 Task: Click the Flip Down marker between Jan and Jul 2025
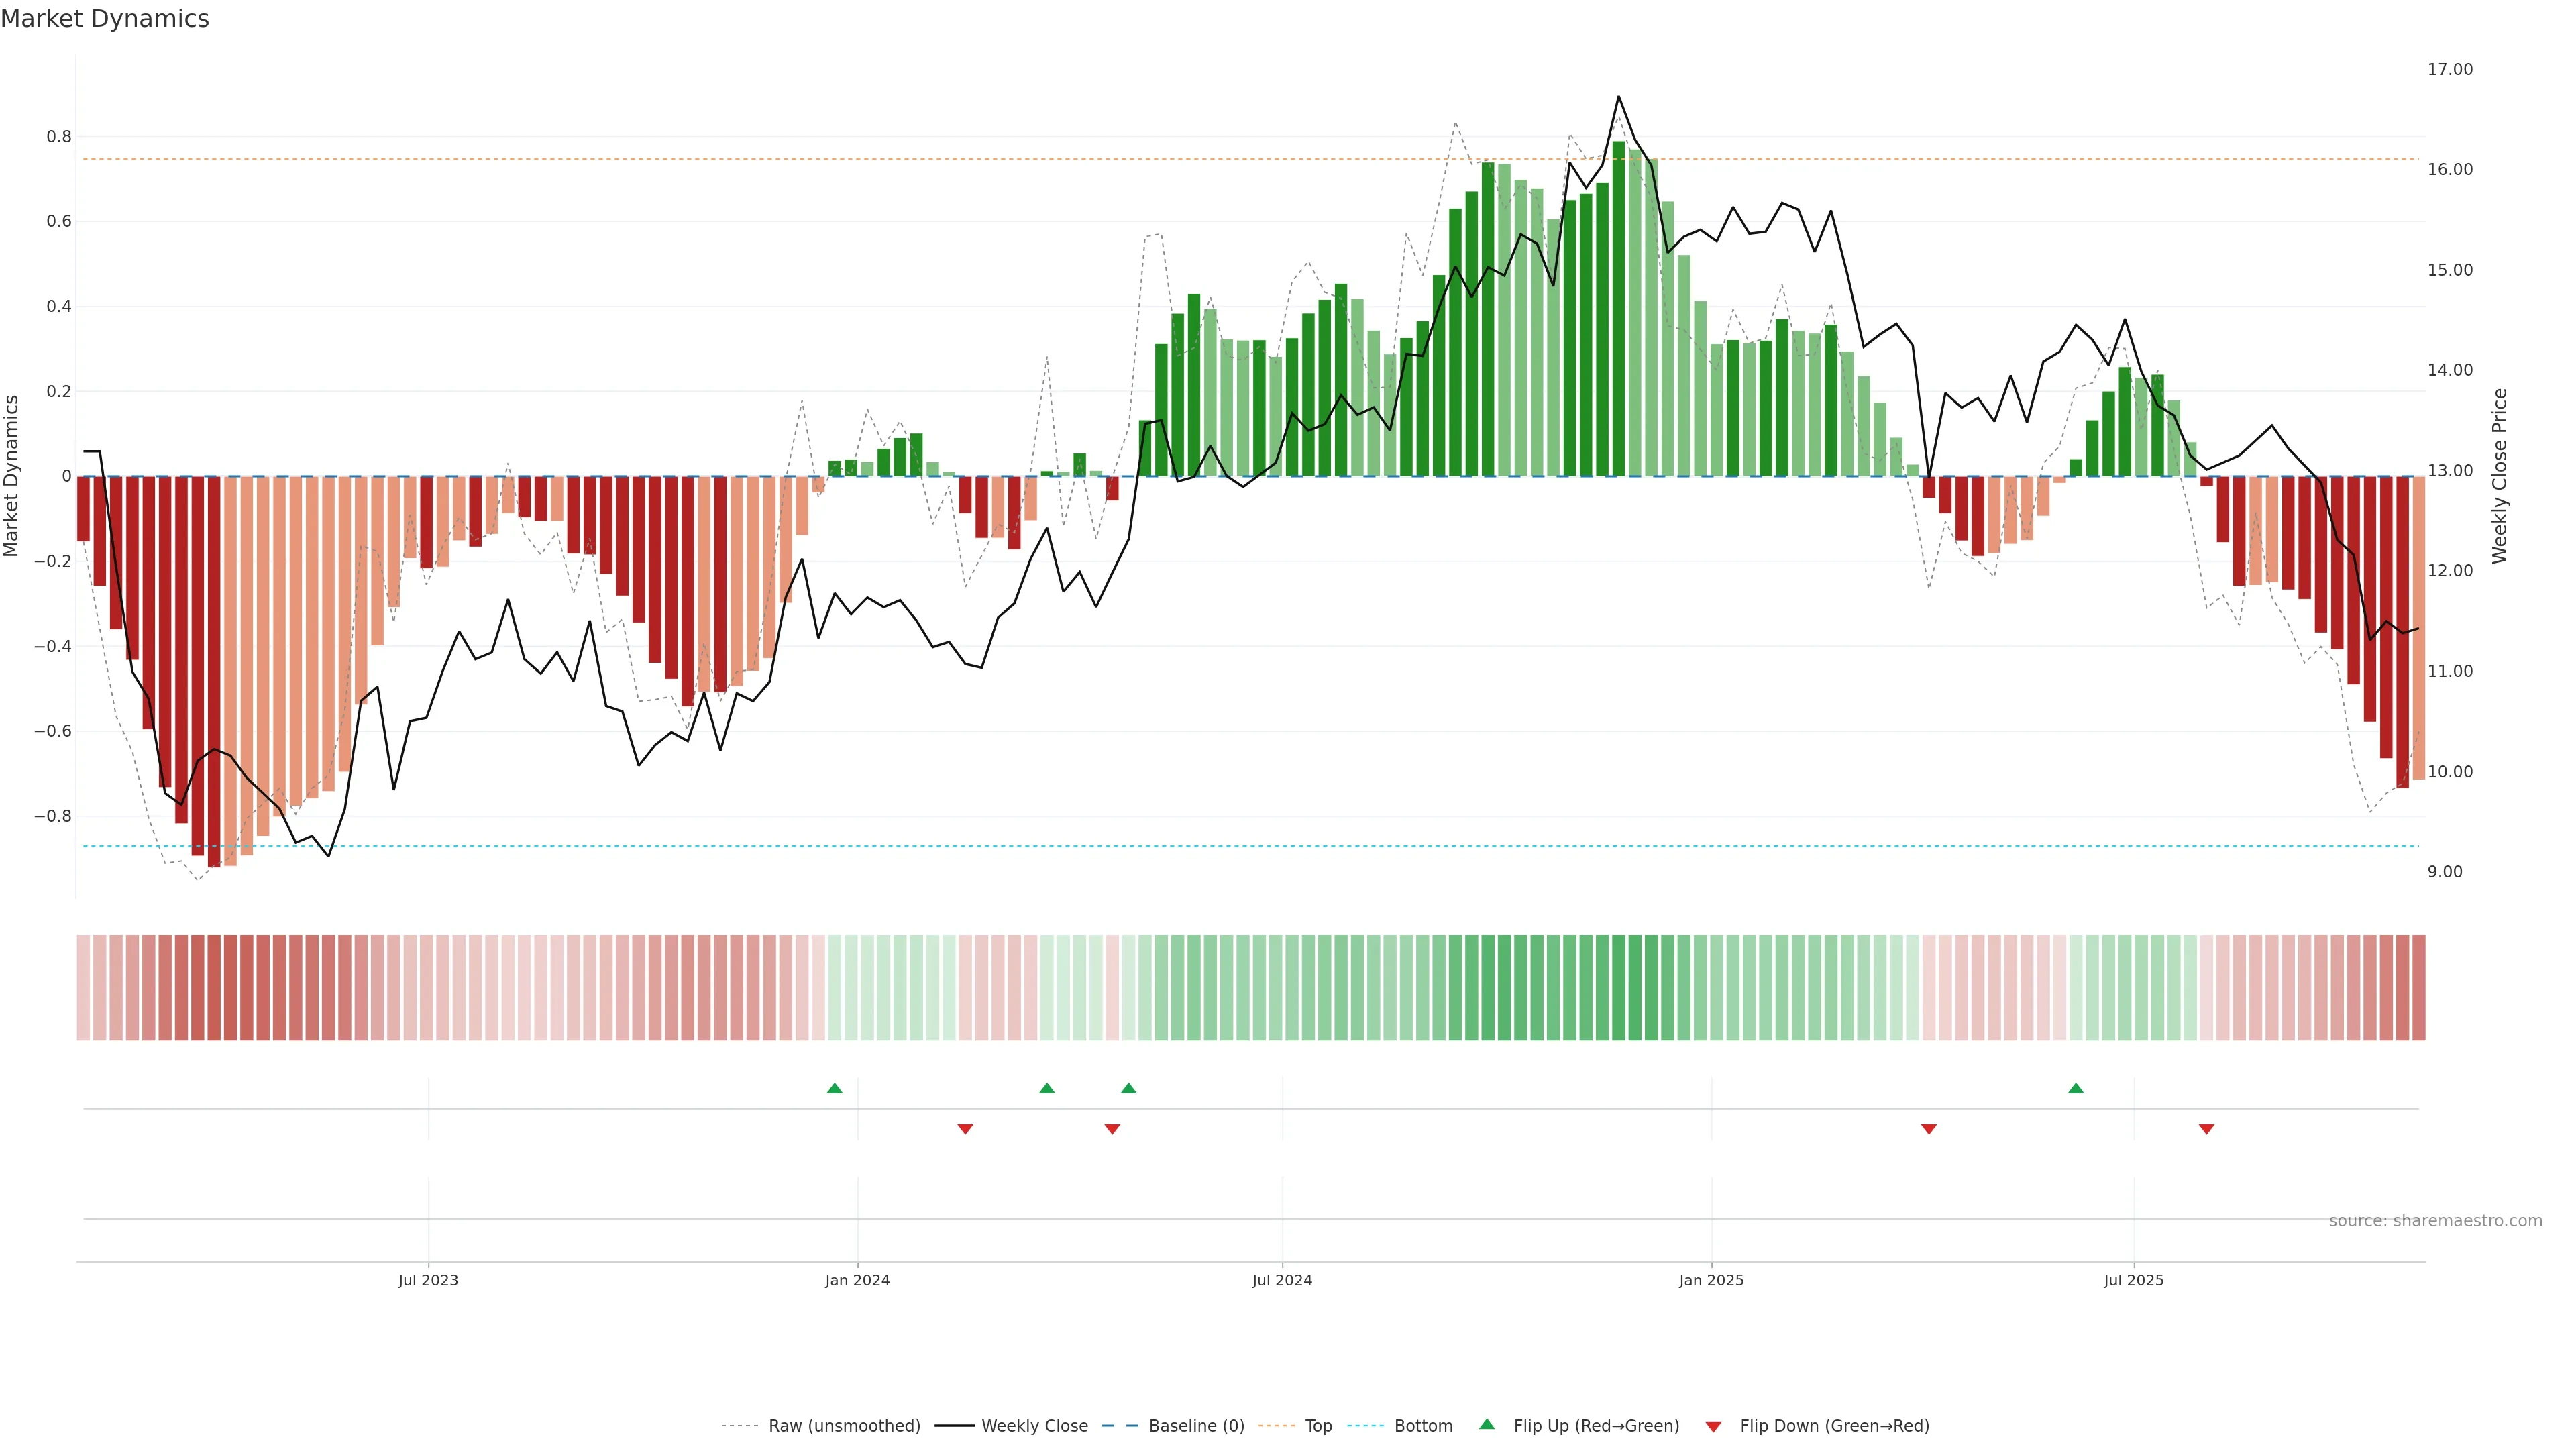point(1929,1129)
